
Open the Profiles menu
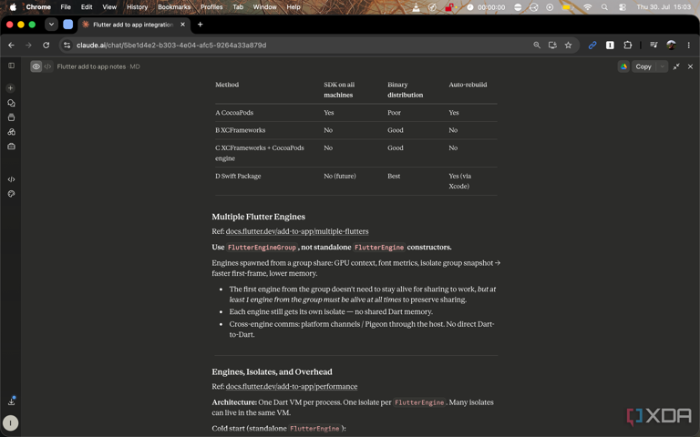[x=211, y=6]
